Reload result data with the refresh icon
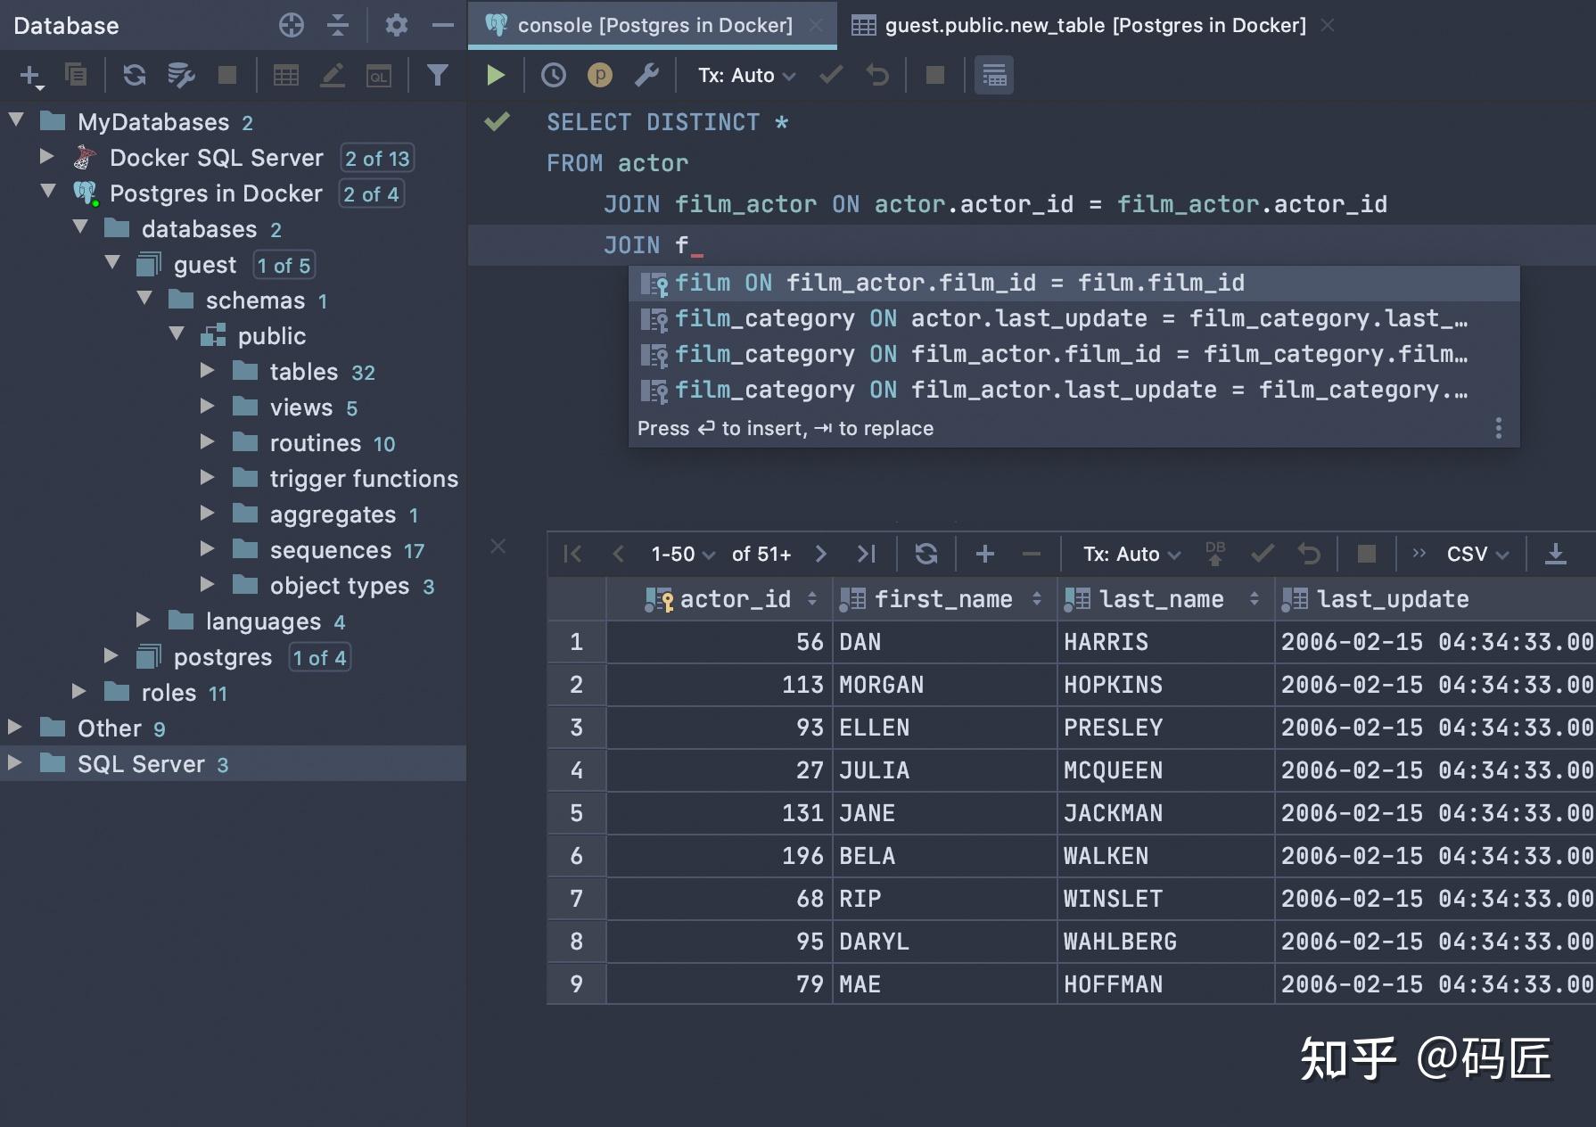The height and width of the screenshot is (1127, 1596). coord(926,554)
